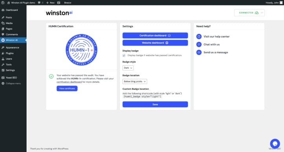Click the Comments icon in sidebar
Image resolution: width=284 pixels, height=152 pixels.
tap(3, 34)
